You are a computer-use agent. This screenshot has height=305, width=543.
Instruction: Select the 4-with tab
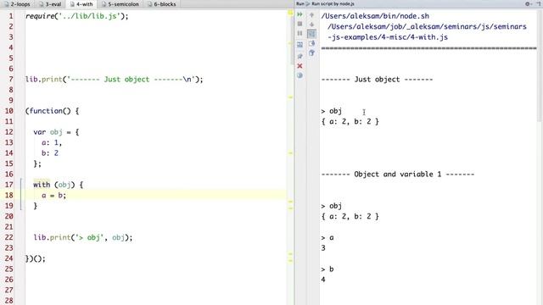coord(81,4)
